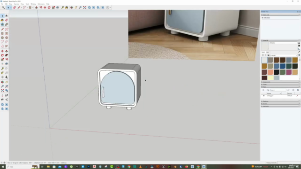Pick the Push/Pull tool in top toolbar
Screen dimensions: 301x169
point(36,8)
